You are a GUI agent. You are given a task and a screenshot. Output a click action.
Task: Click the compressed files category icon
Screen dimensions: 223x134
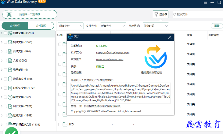(10, 115)
